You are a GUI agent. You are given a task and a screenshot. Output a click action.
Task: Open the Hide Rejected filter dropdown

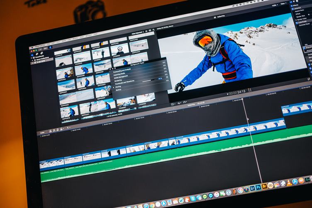pos(137,33)
